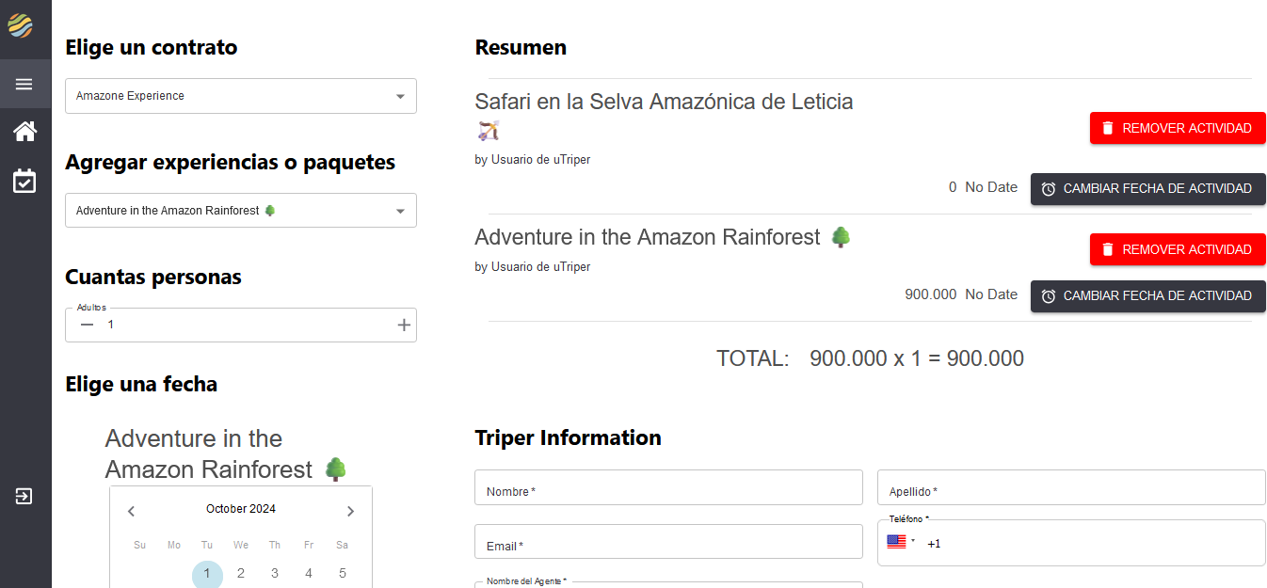
Task: Increase adults count with plus icon
Action: (404, 325)
